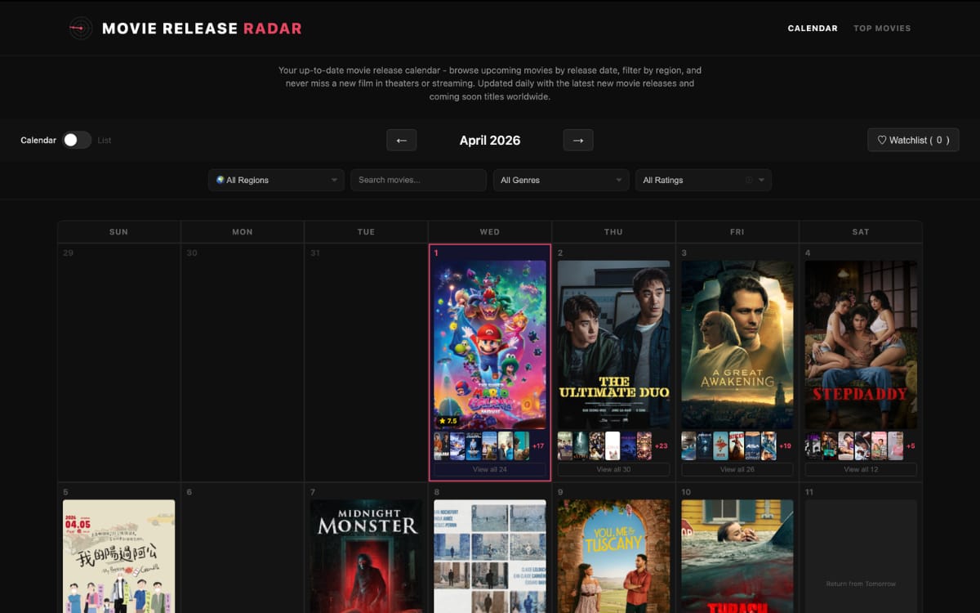Expand the All Genres dropdown

[561, 180]
